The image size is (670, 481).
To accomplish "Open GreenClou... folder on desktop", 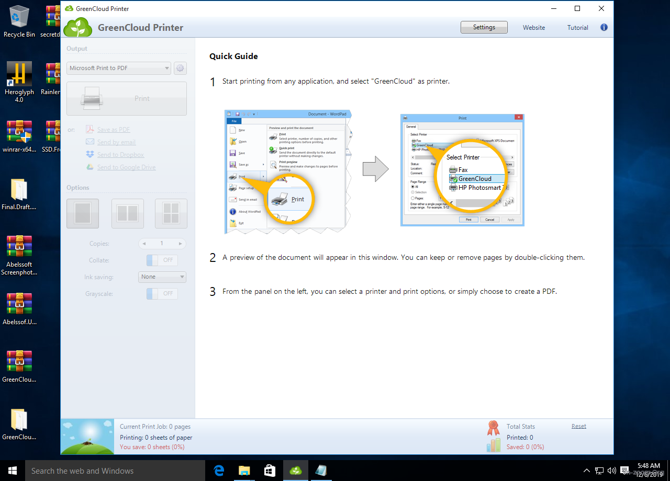I will pyautogui.click(x=19, y=425).
